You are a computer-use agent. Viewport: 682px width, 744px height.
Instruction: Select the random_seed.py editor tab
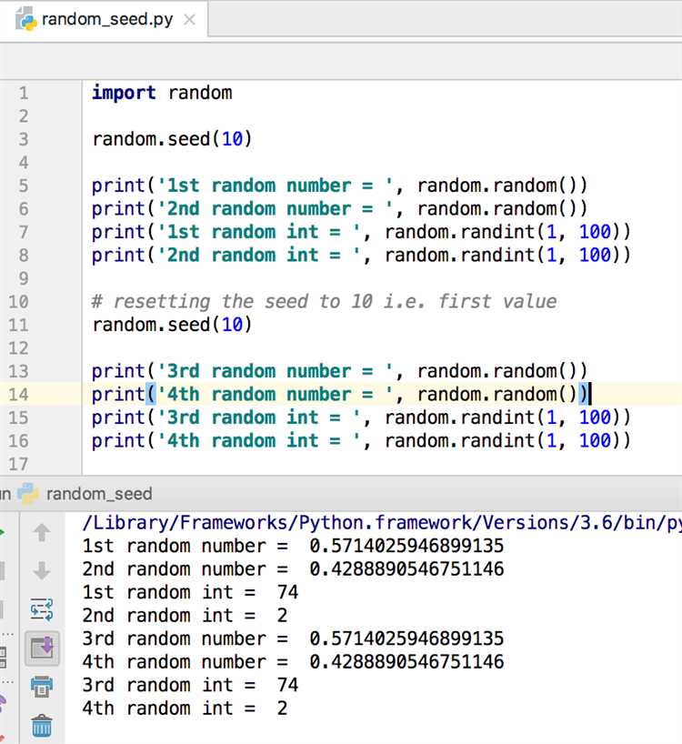click(104, 19)
